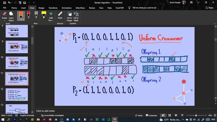The height and width of the screenshot is (122, 217).
Task: Choose the Lasso Select tool
Action: 11,16
